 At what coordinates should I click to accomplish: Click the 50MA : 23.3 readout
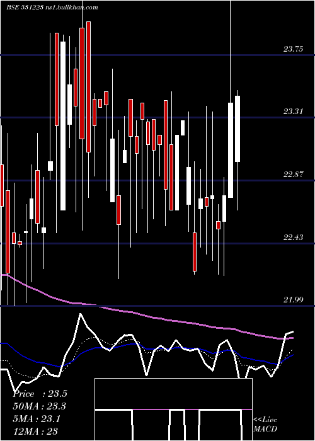click(39, 406)
